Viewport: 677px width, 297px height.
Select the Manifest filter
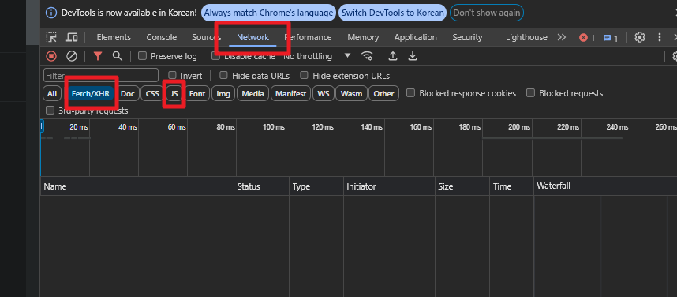click(290, 93)
